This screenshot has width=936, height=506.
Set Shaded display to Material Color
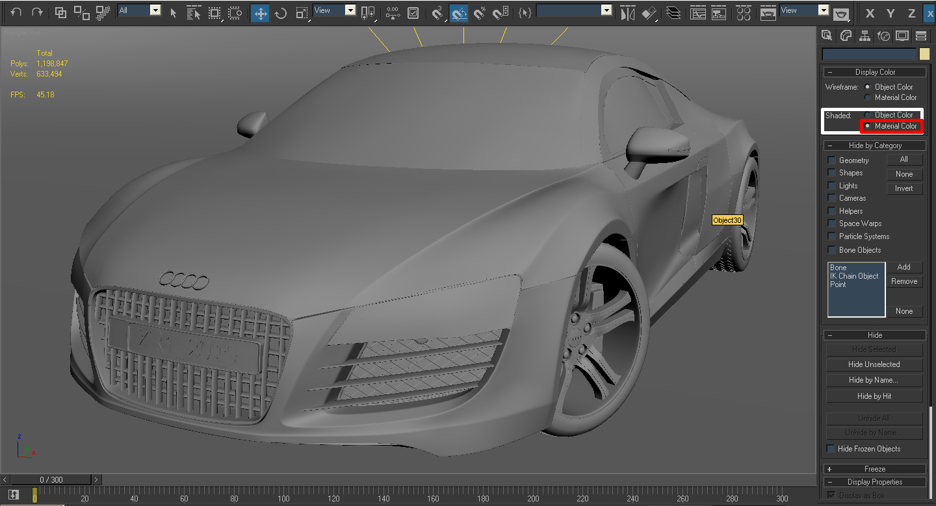pos(868,126)
